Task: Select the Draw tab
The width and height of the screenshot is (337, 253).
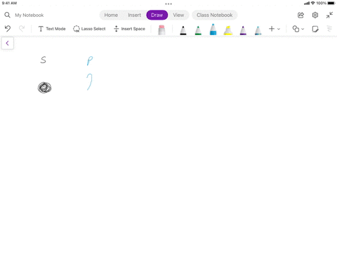Action: coord(157,15)
